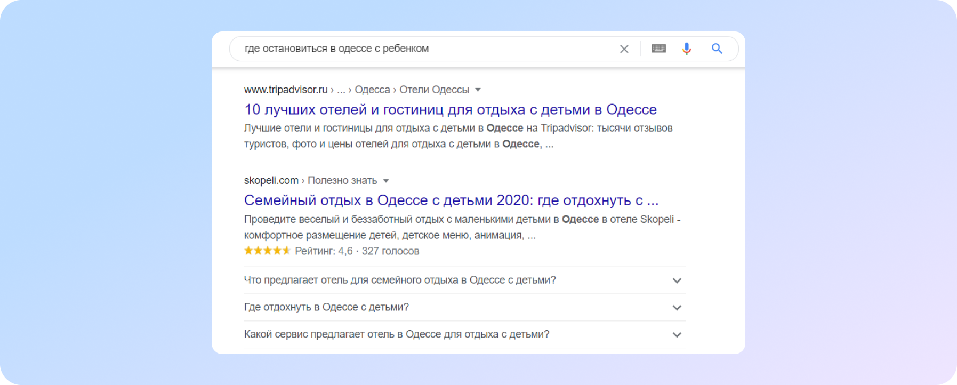Click the blue magnifier search icon
Viewport: 957px width, 385px height.
click(x=717, y=49)
